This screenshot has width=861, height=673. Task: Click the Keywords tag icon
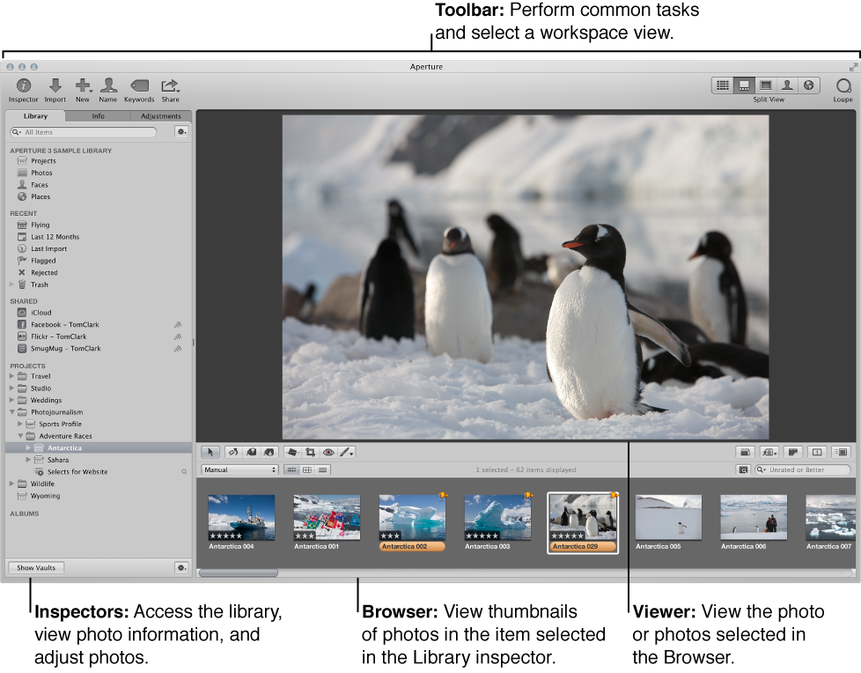[x=139, y=85]
